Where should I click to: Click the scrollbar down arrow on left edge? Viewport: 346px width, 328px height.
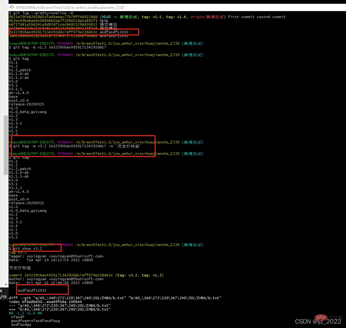click(5, 285)
